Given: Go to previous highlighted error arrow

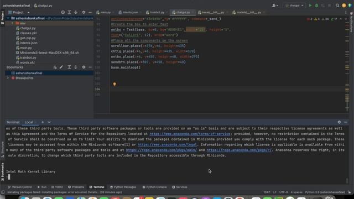Looking at the screenshot, I should tap(341, 19).
